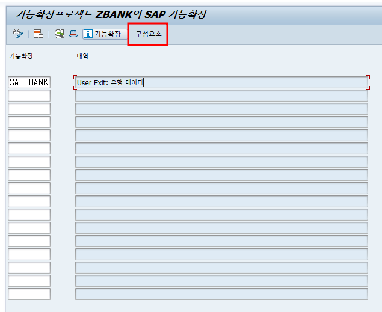The height and width of the screenshot is (312, 382).
Task: Toggle display/change mode with glasses-pencil icon
Action: point(18,34)
